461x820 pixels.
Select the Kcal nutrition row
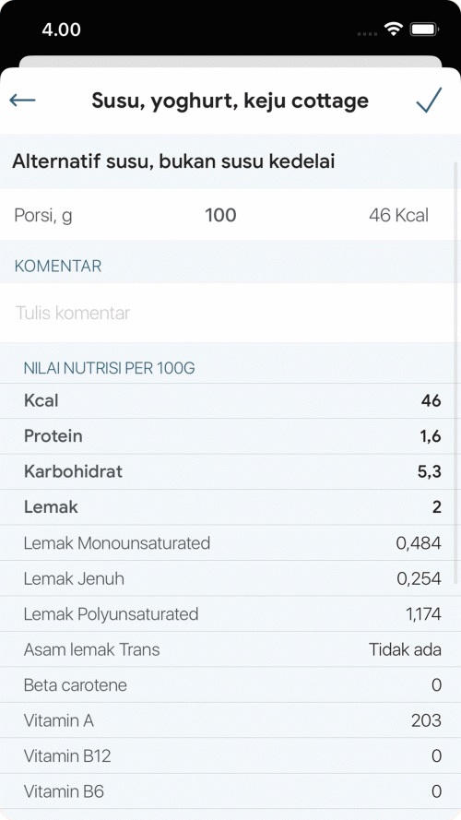click(x=230, y=401)
